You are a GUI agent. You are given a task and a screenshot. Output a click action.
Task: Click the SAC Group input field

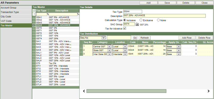point(129,24)
